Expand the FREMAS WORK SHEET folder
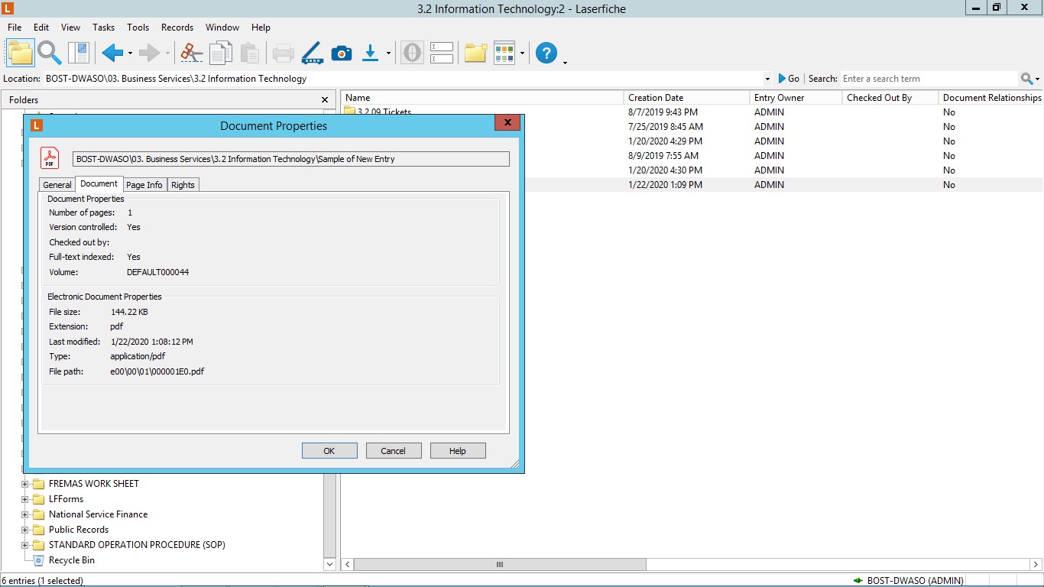This screenshot has width=1044, height=587. tap(25, 484)
